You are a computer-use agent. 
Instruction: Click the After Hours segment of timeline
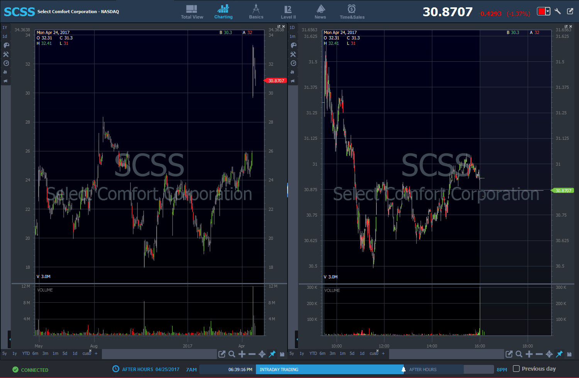pos(434,370)
